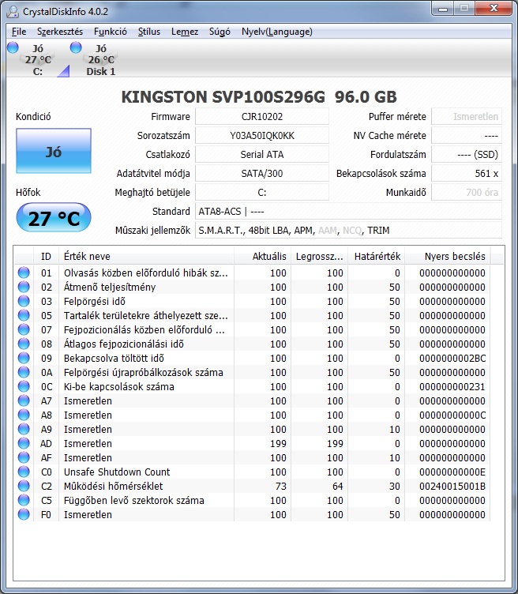This screenshot has height=594, width=518.
Task: Open the Szerkesztés menu
Action: click(x=60, y=32)
